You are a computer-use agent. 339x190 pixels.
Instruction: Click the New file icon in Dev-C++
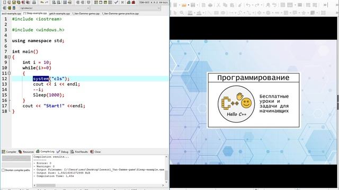tap(4, 2)
